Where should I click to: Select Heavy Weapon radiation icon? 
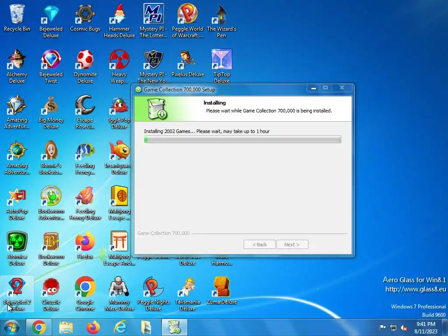pyautogui.click(x=119, y=66)
